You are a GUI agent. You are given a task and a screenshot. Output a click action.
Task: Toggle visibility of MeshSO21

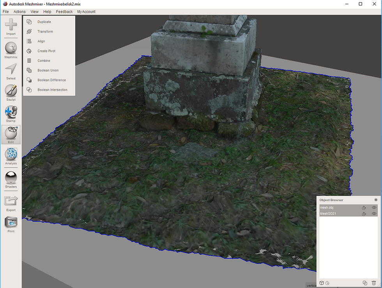point(374,214)
